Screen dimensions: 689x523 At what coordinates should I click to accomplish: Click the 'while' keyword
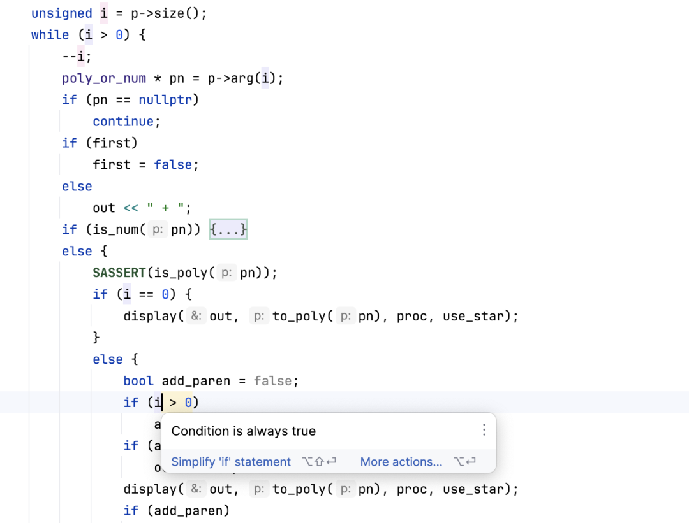point(50,35)
